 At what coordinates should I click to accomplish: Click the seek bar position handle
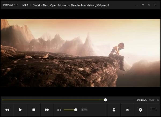coord(105,100)
